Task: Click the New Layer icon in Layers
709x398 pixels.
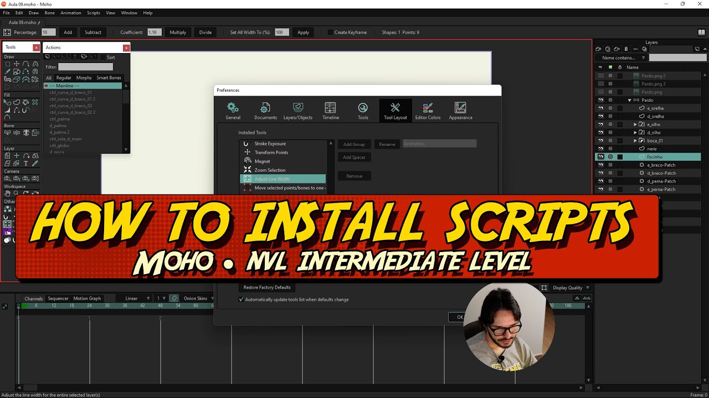Action: [598, 49]
